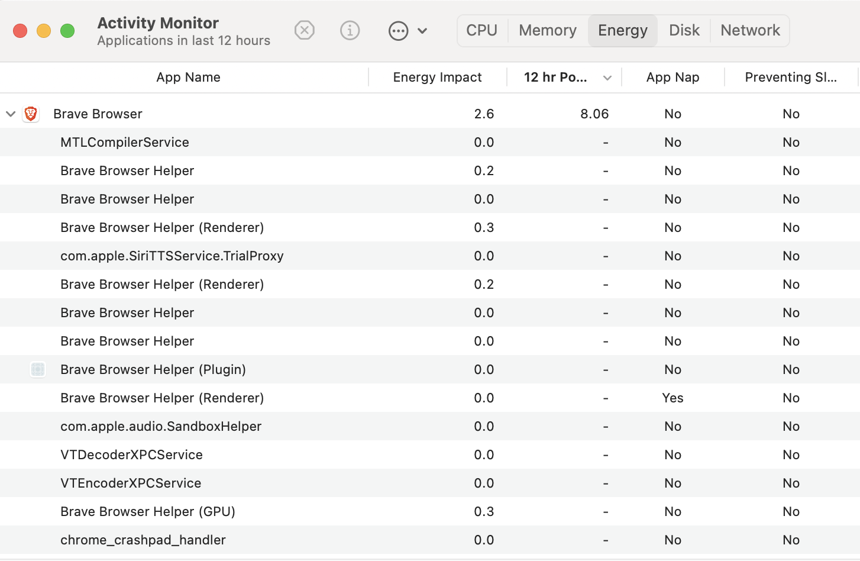Select the Brave Browser Helper (Plugin) process
This screenshot has width=860, height=561.
pos(430,369)
